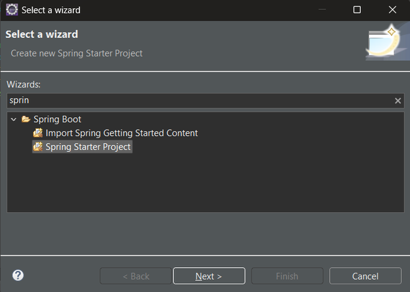The width and height of the screenshot is (410, 292).
Task: Clear the wizard filter text
Action: coord(398,100)
